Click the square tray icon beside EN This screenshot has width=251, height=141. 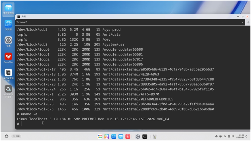(229, 136)
